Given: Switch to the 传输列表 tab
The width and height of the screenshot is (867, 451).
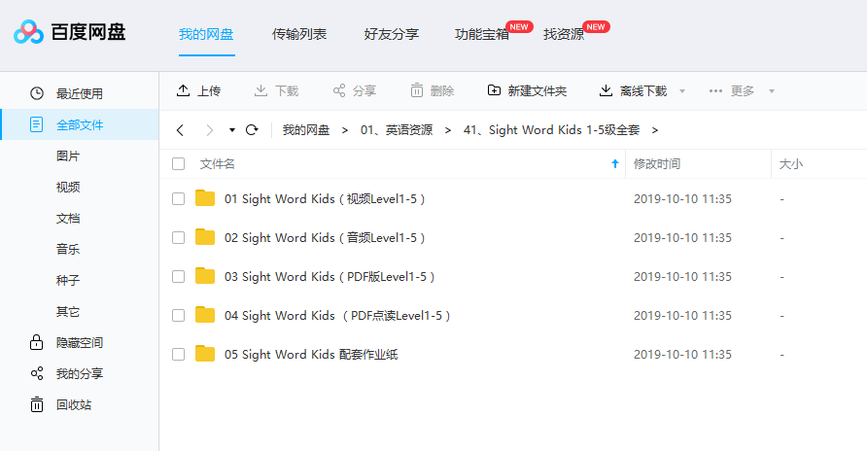Looking at the screenshot, I should [x=299, y=34].
